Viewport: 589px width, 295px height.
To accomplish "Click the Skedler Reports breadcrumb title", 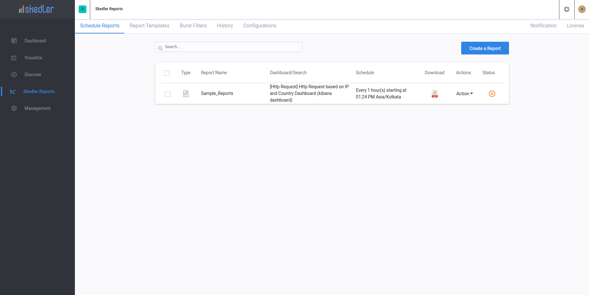I will point(109,9).
